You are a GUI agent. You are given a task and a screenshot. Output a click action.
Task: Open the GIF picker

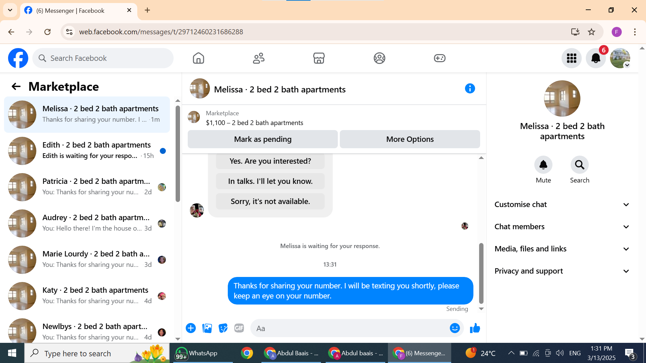[x=239, y=328]
